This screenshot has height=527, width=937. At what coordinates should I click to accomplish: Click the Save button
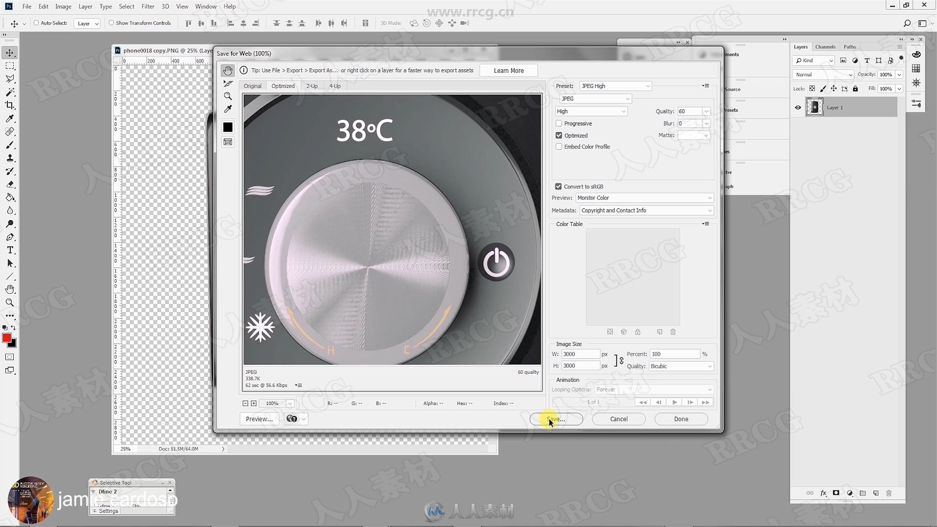pyautogui.click(x=556, y=419)
